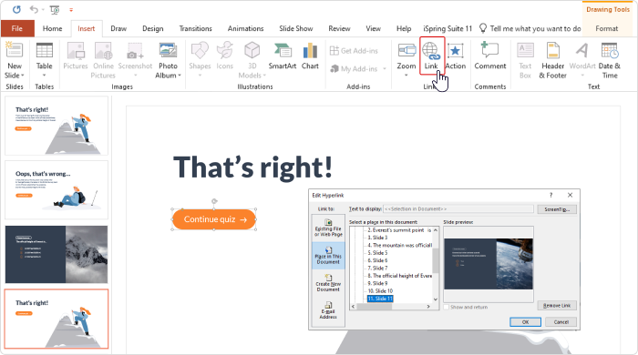Image resolution: width=638 pixels, height=355 pixels.
Task: Click the list's horizontal scrollbar right arrow
Action: 428,307
